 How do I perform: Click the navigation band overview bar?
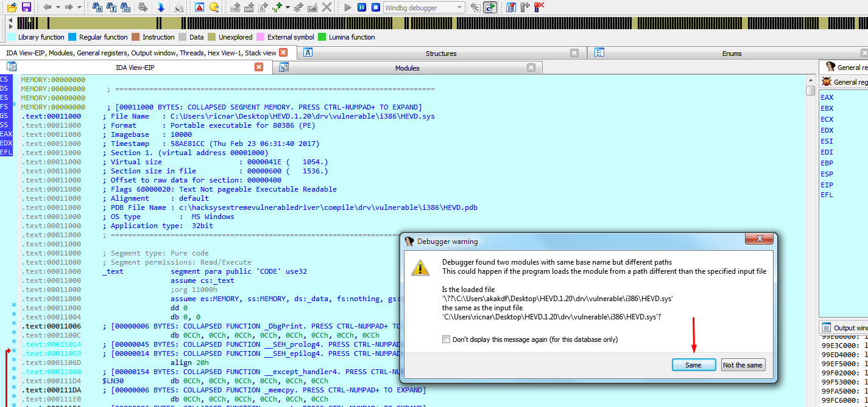[x=426, y=23]
